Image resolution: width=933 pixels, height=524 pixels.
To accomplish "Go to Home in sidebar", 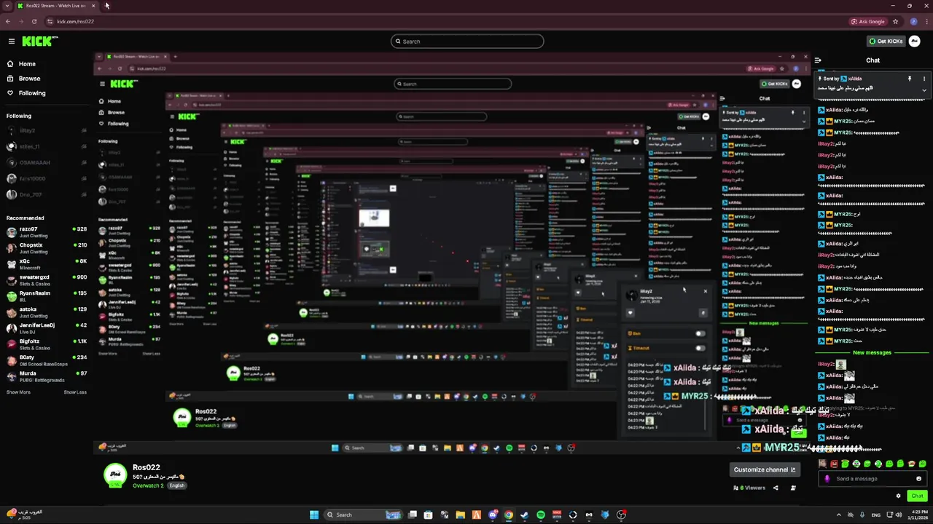I will (x=21, y=64).
